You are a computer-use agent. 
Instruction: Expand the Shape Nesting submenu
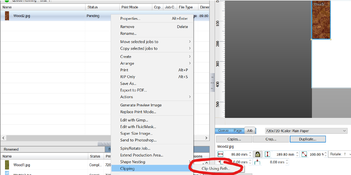point(152,162)
